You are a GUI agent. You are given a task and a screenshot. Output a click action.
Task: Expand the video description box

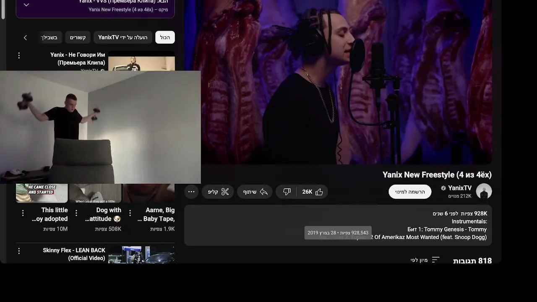coord(338,225)
